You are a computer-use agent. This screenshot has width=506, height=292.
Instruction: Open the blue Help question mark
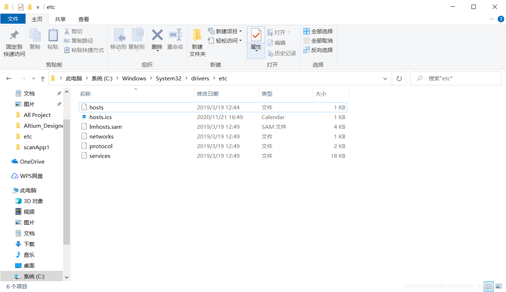[x=501, y=19]
